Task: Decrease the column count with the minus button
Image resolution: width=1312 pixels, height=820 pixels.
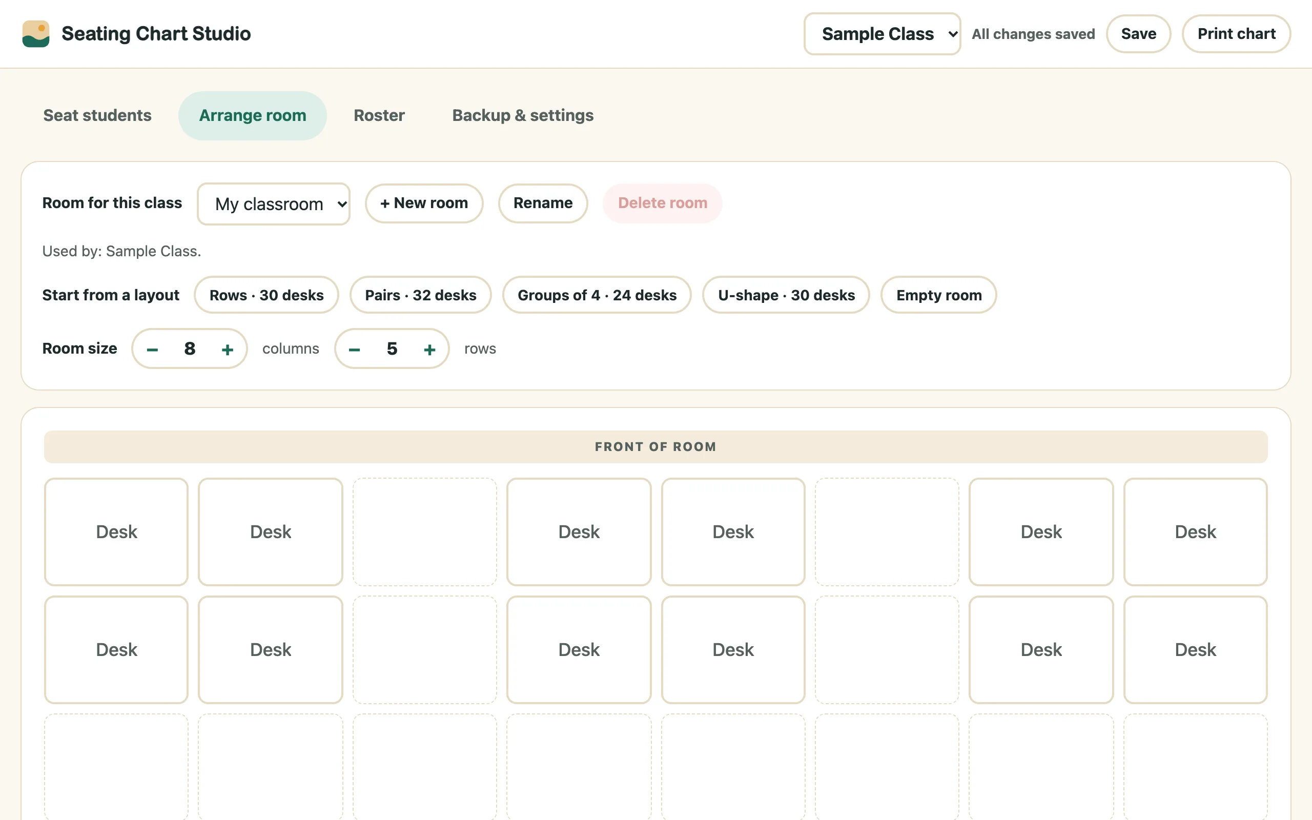Action: [152, 349]
